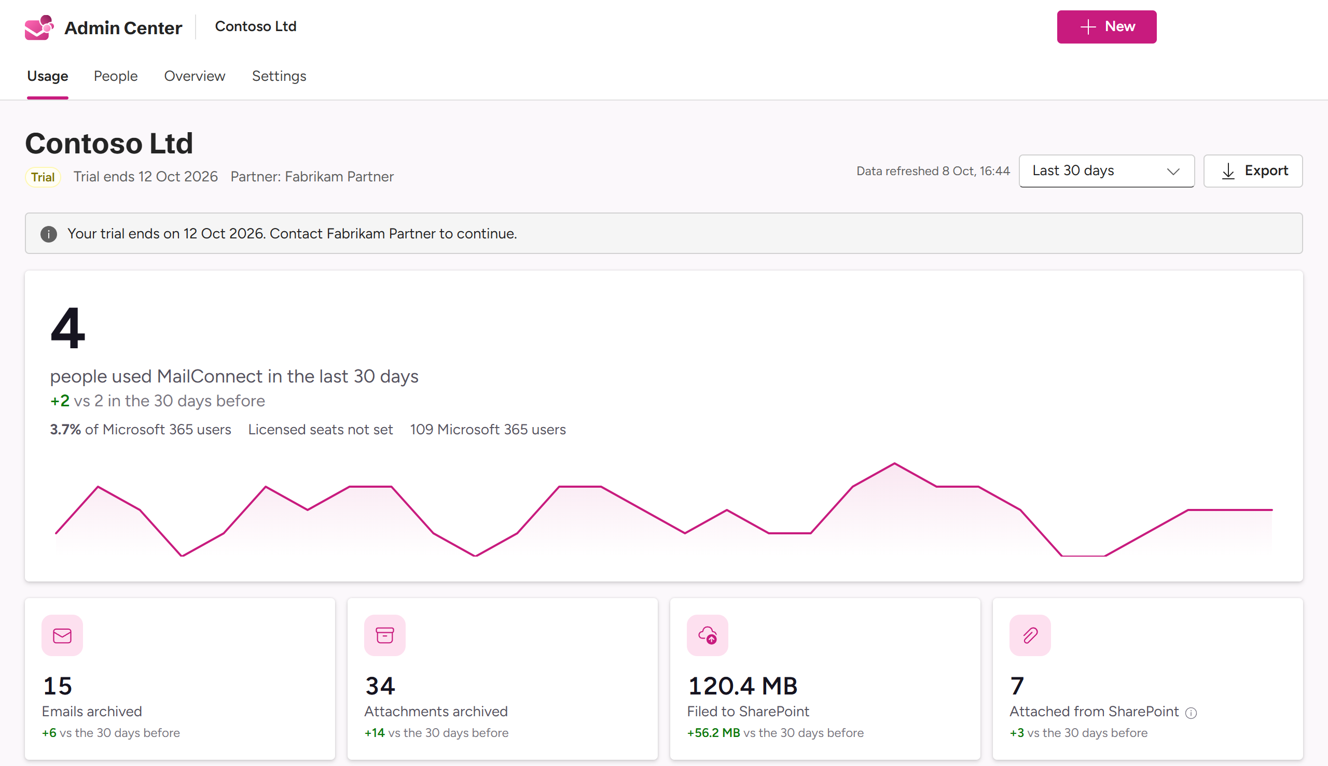
Task: Click 'Partner: Fabrikam Partner' text
Action: point(312,177)
